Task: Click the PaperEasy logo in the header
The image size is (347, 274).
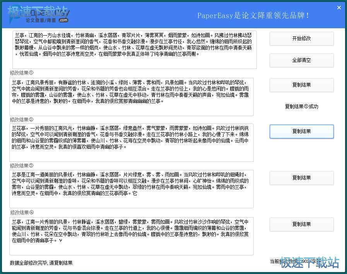Action: (39, 14)
